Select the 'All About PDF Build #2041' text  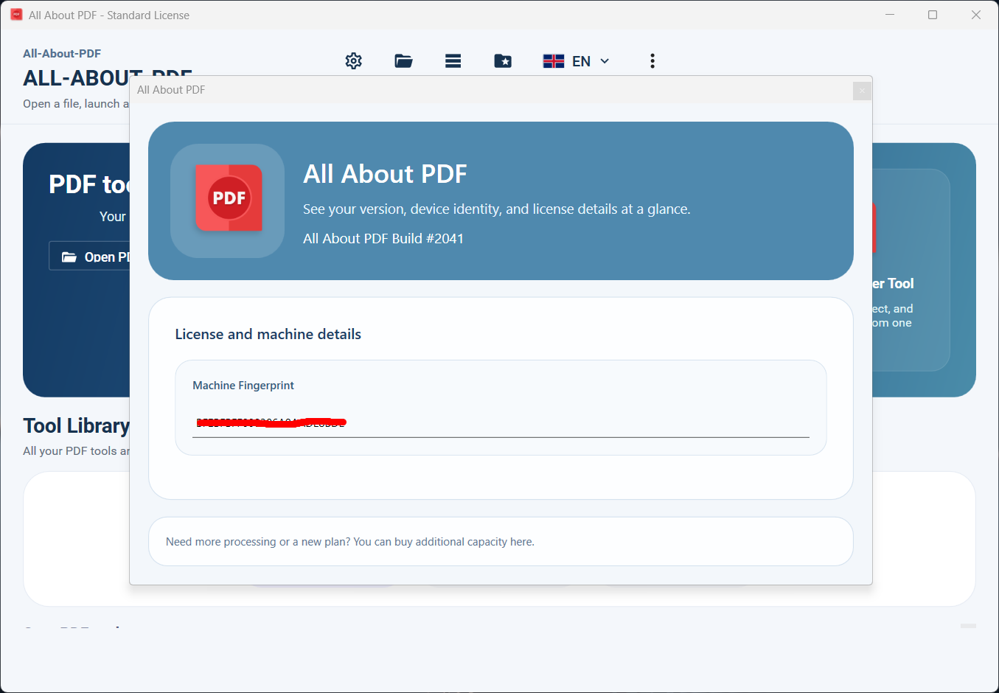coord(383,239)
